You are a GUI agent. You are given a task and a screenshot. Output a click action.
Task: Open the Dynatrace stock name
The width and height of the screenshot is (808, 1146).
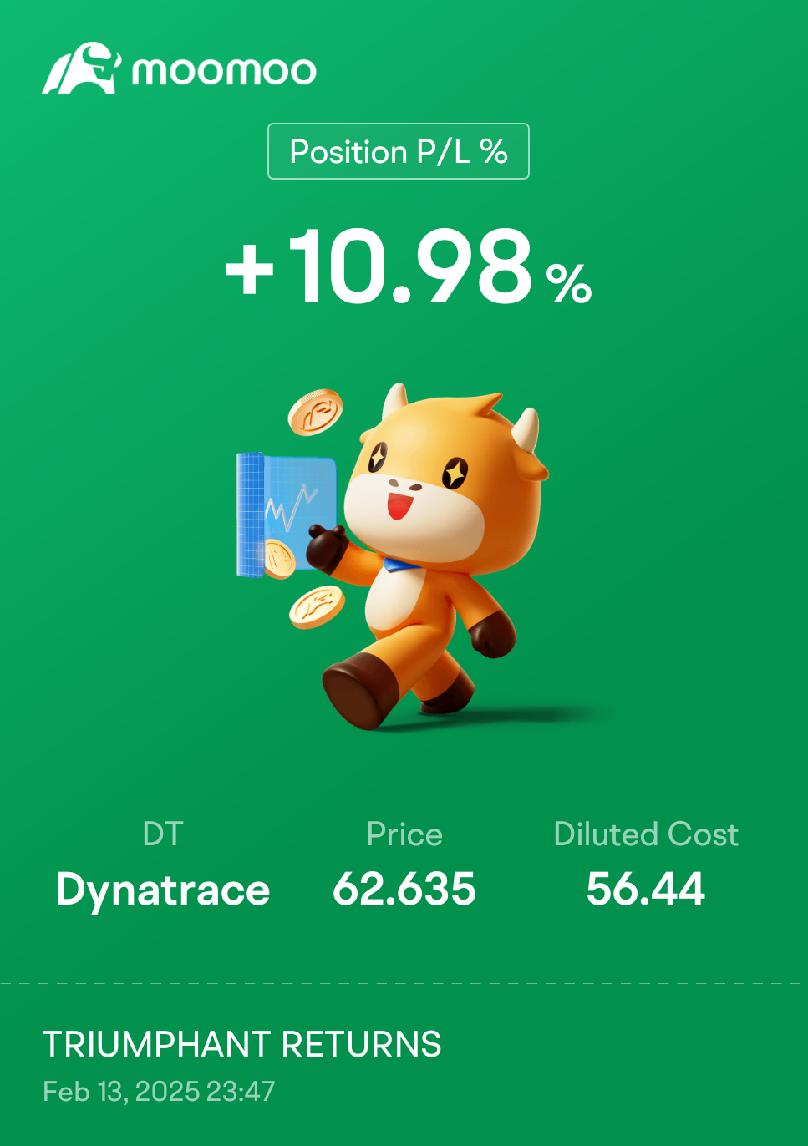(x=163, y=890)
